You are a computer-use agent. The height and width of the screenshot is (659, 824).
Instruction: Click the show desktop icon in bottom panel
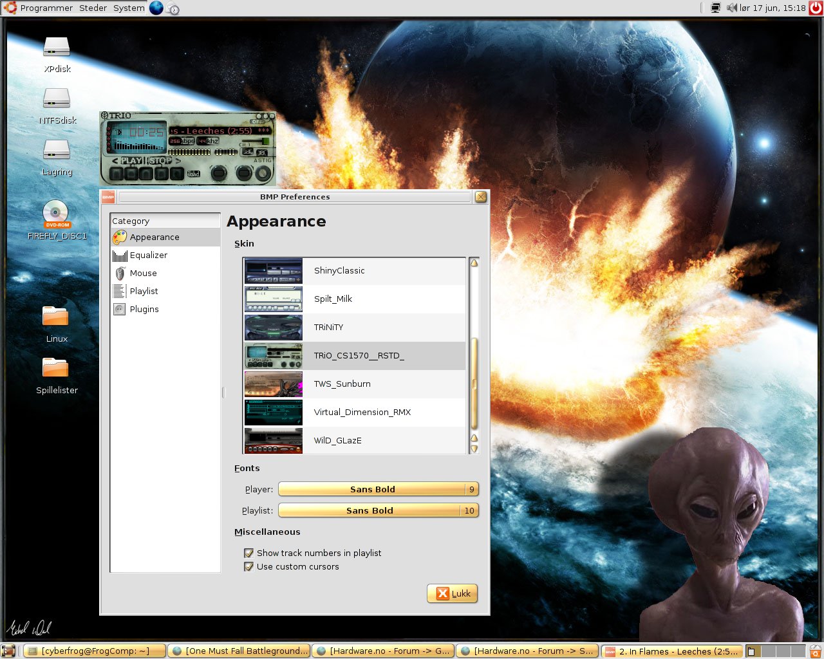[x=8, y=651]
